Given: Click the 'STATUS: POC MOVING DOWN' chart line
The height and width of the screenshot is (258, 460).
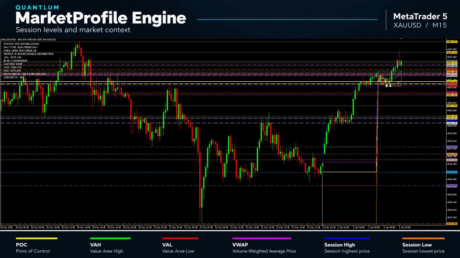Looking at the screenshot, I should coord(21,44).
